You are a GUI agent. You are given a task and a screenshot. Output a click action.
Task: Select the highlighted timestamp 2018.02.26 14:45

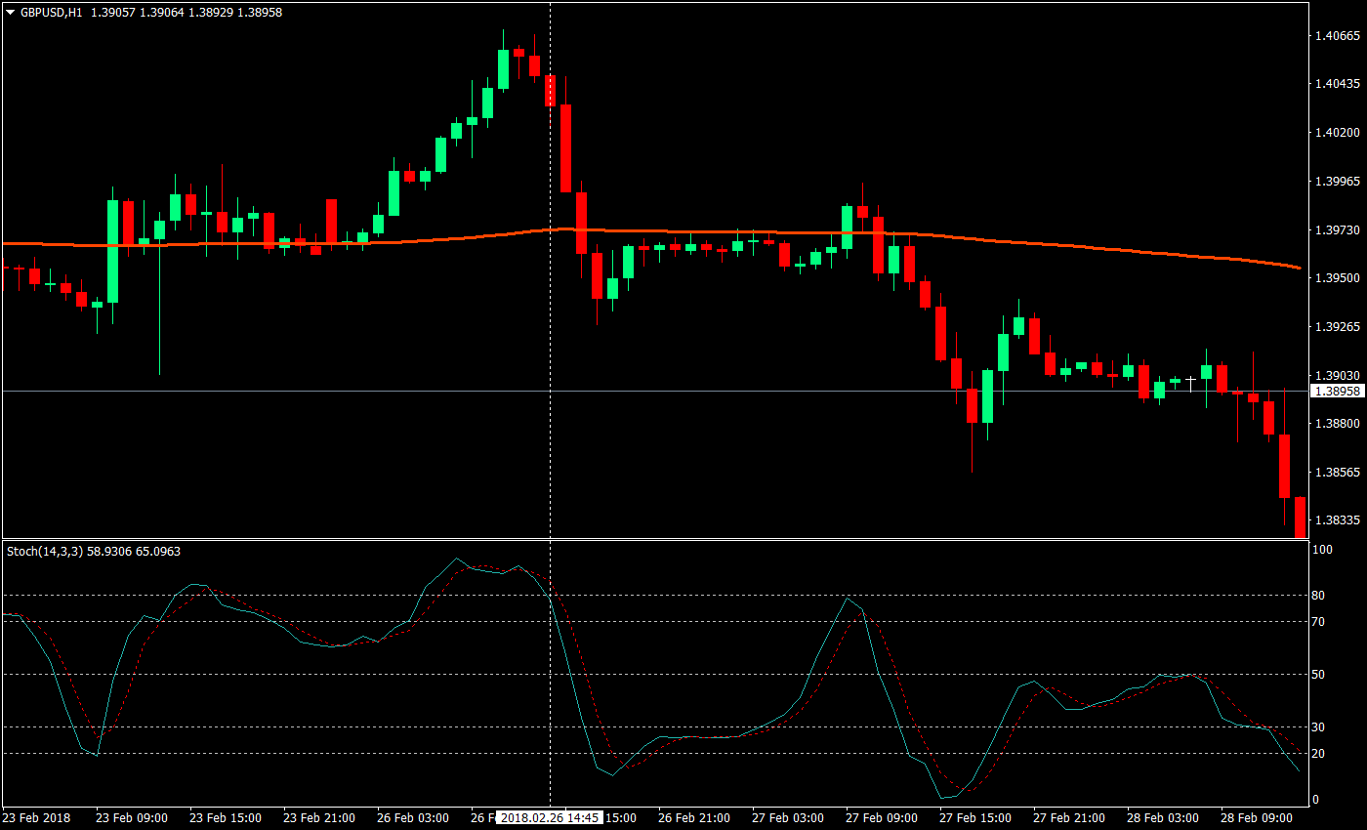(x=548, y=818)
